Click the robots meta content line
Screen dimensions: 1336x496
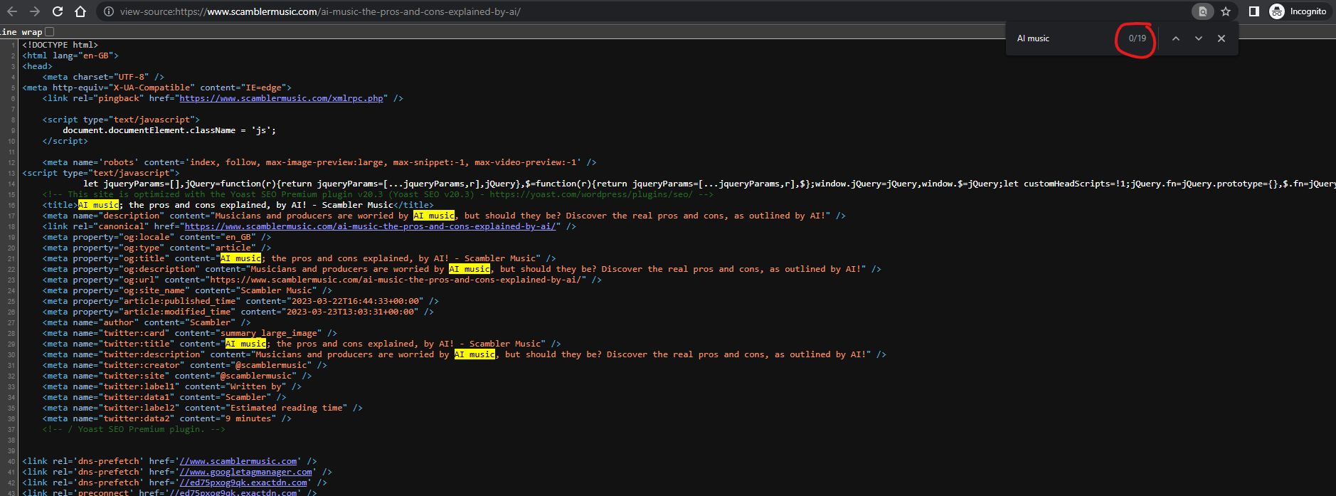pyautogui.click(x=319, y=162)
